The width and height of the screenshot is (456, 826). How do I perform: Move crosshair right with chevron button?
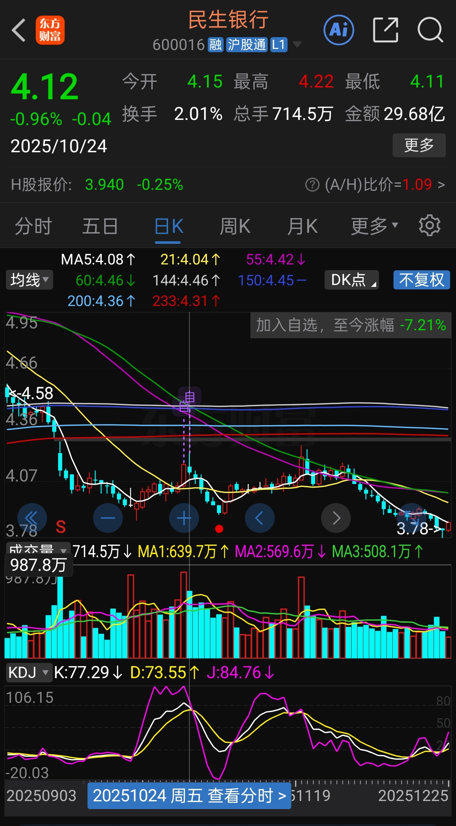336,518
